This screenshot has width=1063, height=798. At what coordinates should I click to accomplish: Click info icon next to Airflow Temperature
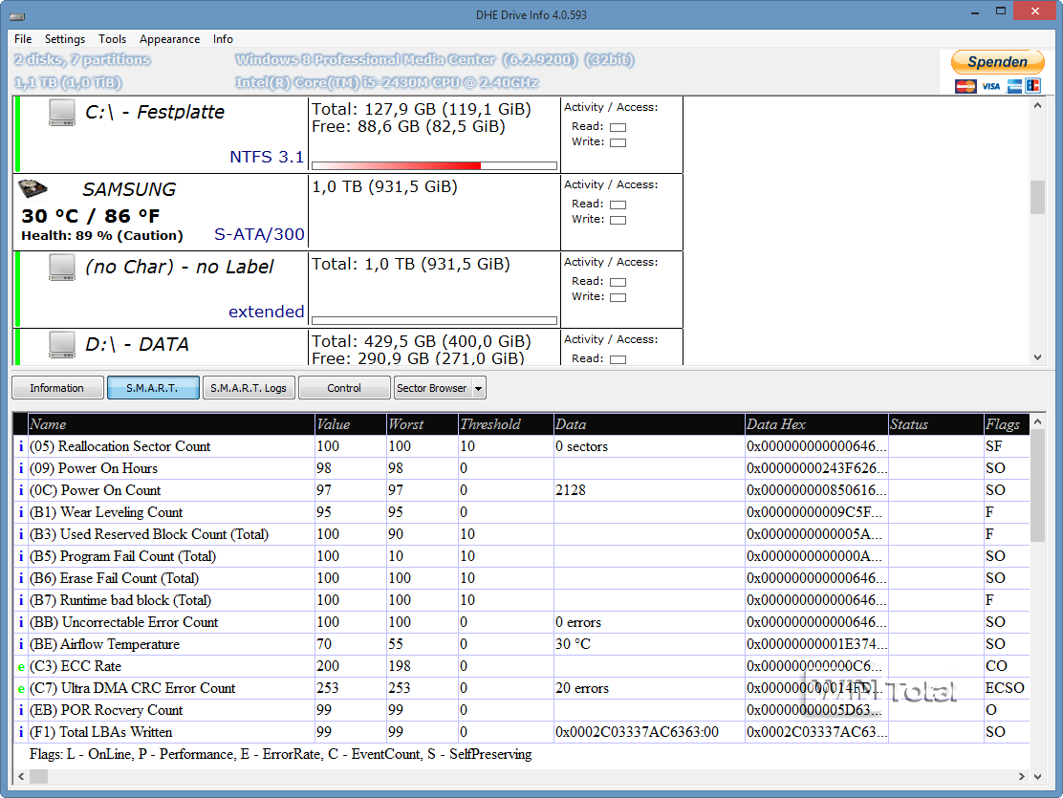tap(21, 644)
